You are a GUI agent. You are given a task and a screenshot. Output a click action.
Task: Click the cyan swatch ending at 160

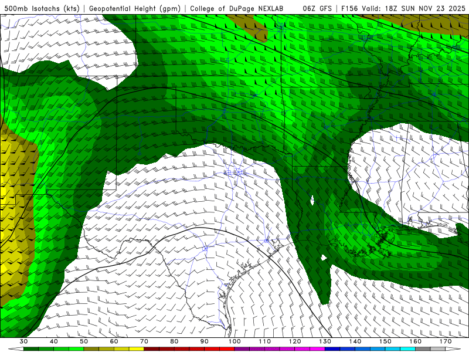(408, 349)
